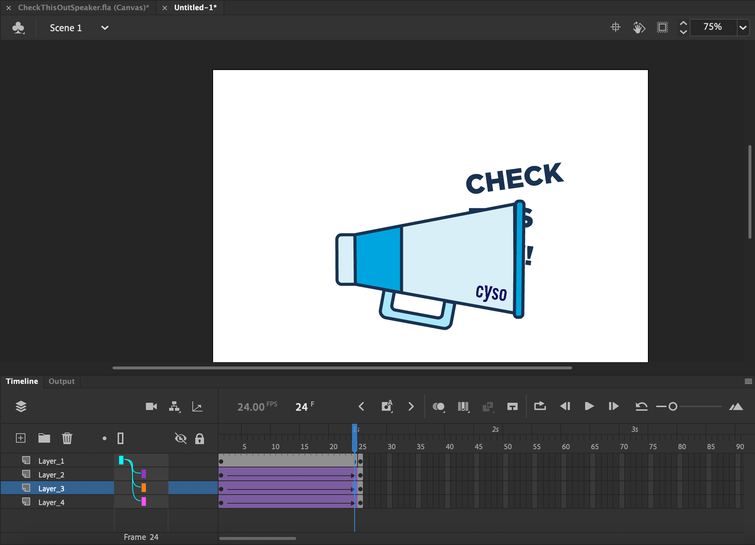Viewport: 755px width, 545px height.
Task: Delete the selected Layer_3
Action: [67, 438]
